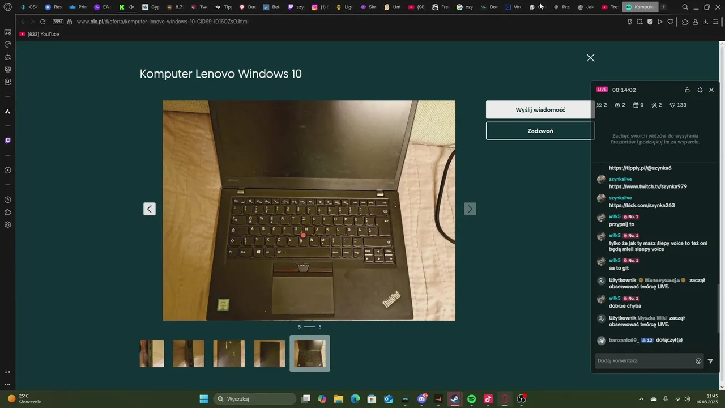Select the fourth gallery thumbnail

point(269,354)
